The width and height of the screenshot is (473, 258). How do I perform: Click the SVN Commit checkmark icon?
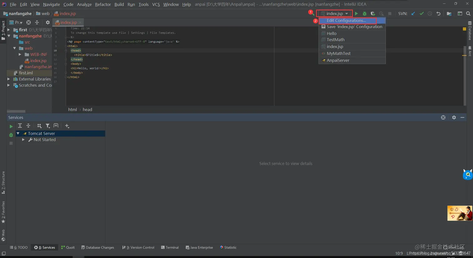(x=422, y=13)
